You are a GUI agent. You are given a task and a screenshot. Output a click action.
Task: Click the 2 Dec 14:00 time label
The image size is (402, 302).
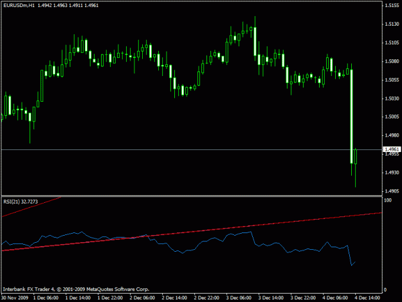[x=174, y=298]
